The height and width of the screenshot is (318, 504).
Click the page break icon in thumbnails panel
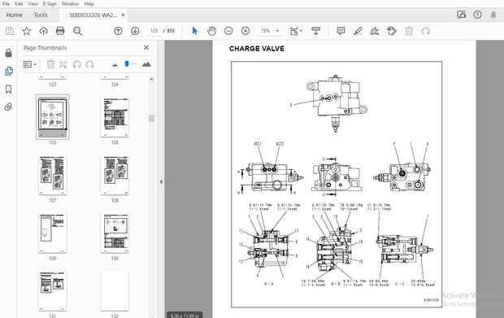click(63, 64)
